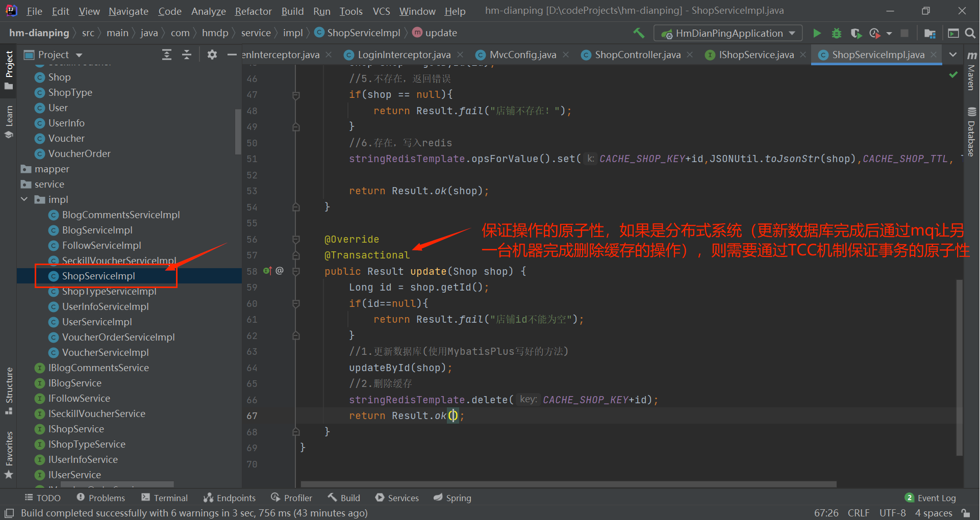Open the Terminal tool window

click(x=164, y=498)
